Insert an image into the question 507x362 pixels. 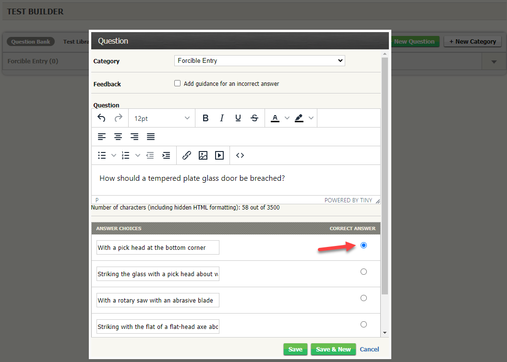pos(203,155)
